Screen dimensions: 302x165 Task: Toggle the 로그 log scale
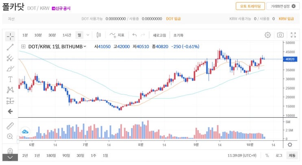(279, 155)
